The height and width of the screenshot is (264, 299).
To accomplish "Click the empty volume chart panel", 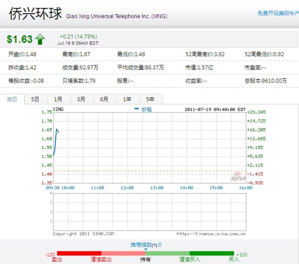I will (149, 212).
